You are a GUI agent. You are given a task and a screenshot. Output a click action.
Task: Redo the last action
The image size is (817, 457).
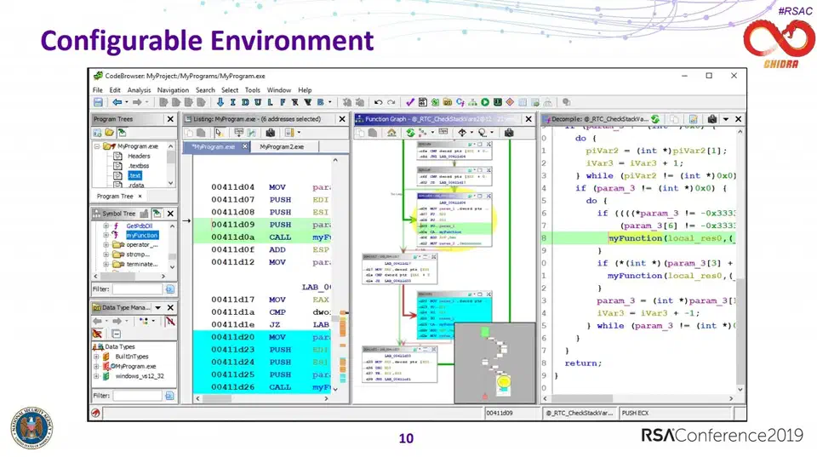point(391,103)
